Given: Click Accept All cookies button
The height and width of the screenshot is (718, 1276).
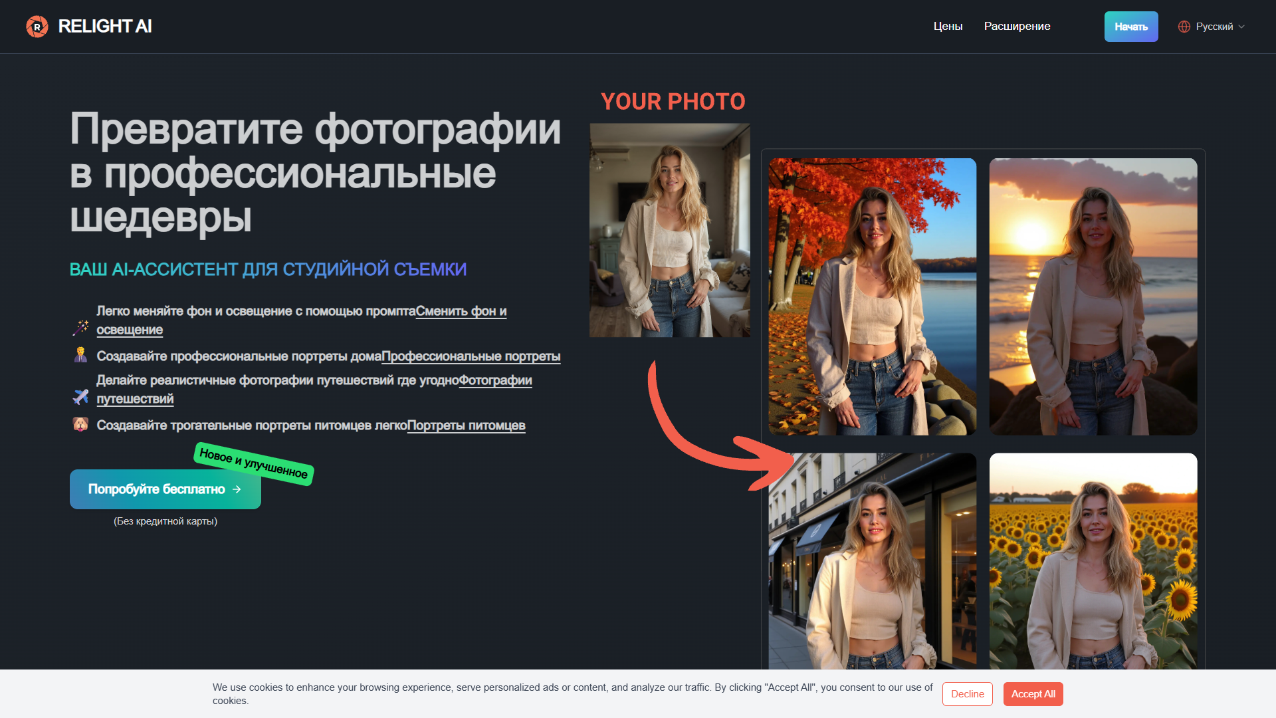Looking at the screenshot, I should pos(1033,694).
